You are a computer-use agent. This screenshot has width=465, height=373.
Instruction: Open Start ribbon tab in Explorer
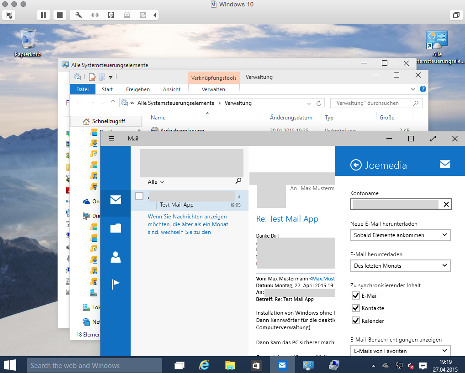pyautogui.click(x=107, y=89)
